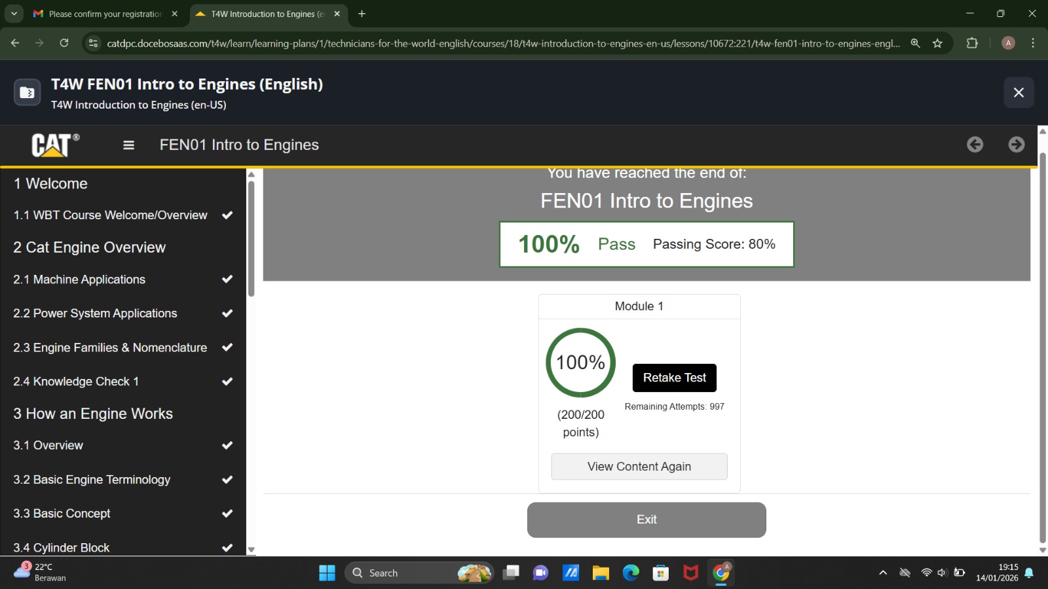Open the browser extensions puzzle icon
Image resolution: width=1048 pixels, height=589 pixels.
coord(972,43)
